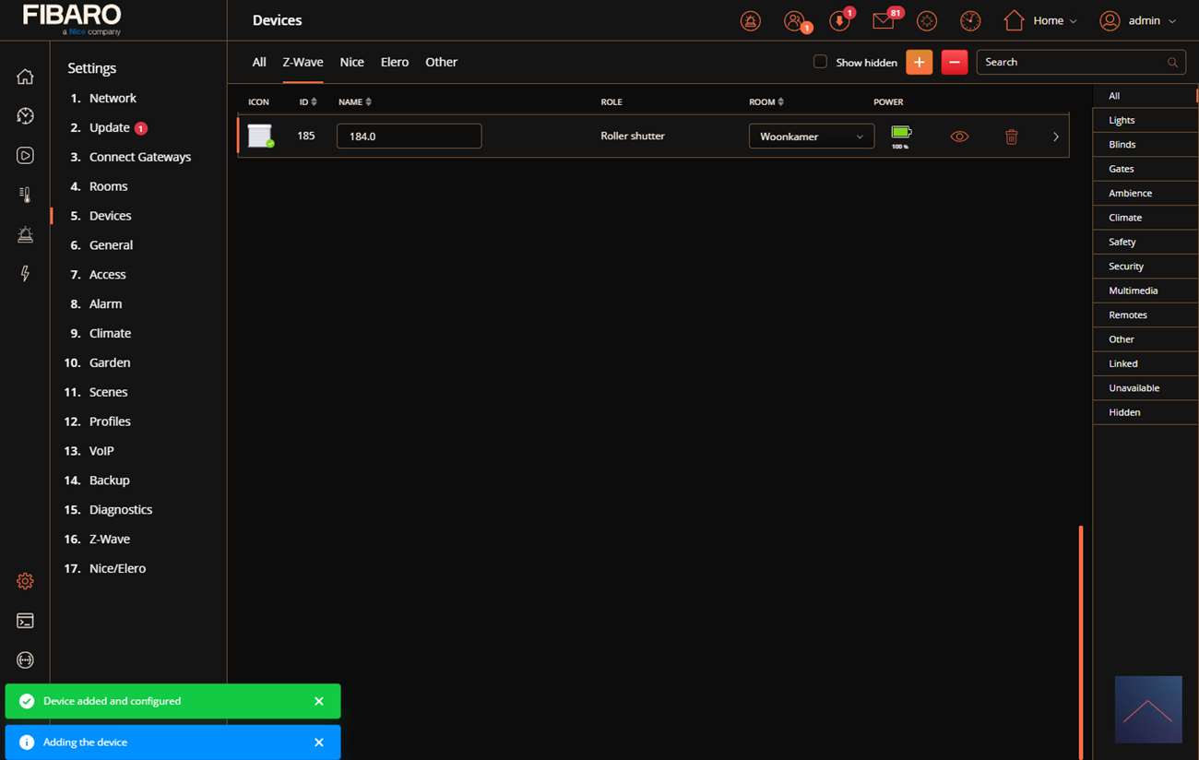This screenshot has width=1199, height=760.
Task: Click the red remove device minus button
Action: pyautogui.click(x=954, y=62)
